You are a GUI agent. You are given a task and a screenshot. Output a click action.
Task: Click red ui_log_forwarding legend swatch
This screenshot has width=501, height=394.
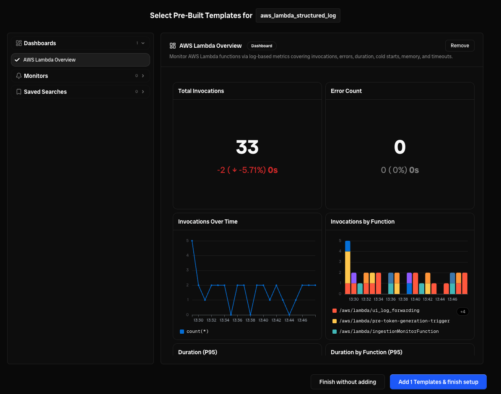pos(334,310)
